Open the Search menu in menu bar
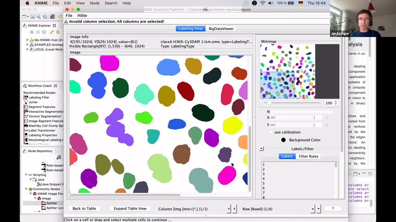Image resolution: width=396 pixels, height=222 pixels. click(111, 3)
